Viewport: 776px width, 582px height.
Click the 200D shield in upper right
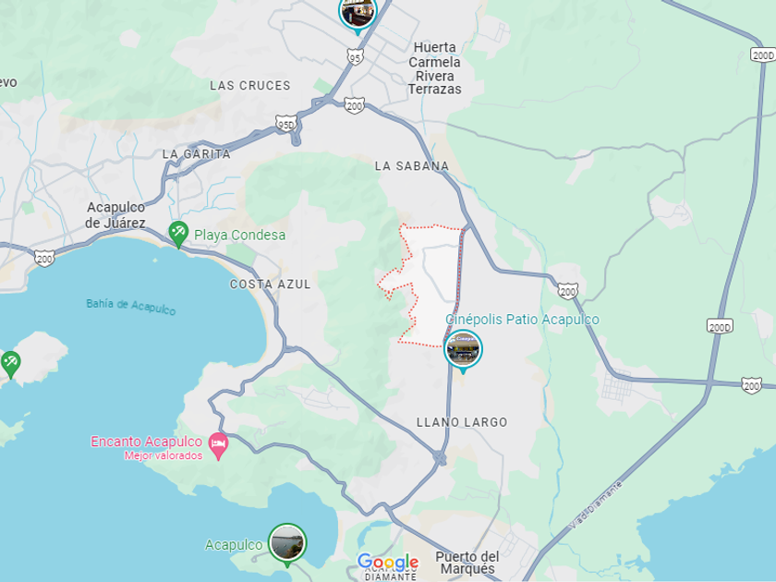click(762, 55)
